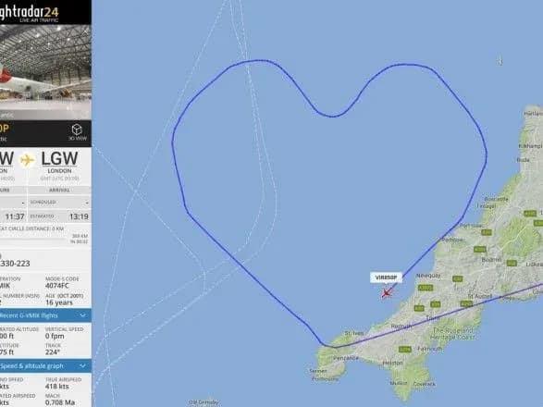The height and width of the screenshot is (407, 543).
Task: Click the LGW destination airport code
Action: [x=59, y=159]
